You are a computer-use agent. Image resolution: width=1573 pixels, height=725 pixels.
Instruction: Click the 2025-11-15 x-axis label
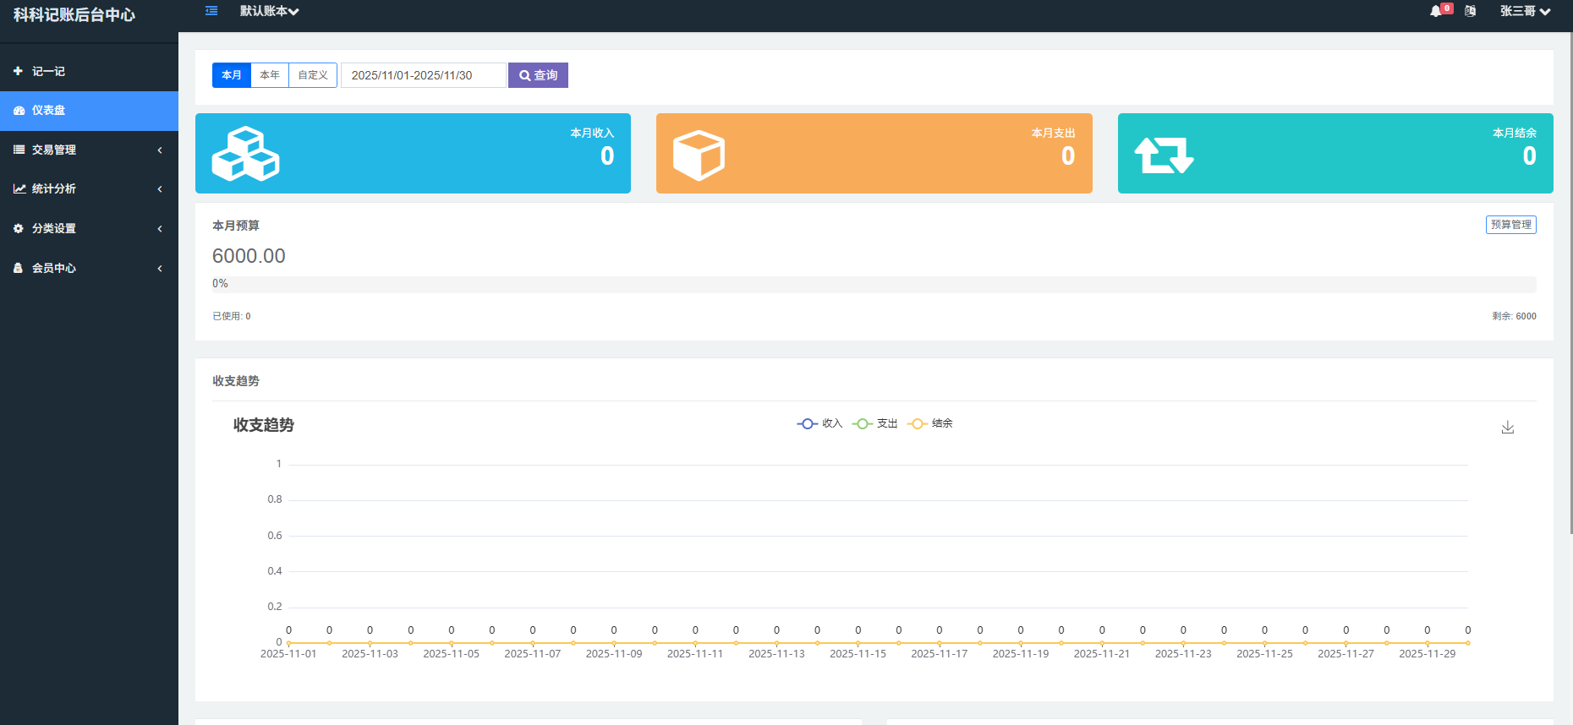pos(858,654)
